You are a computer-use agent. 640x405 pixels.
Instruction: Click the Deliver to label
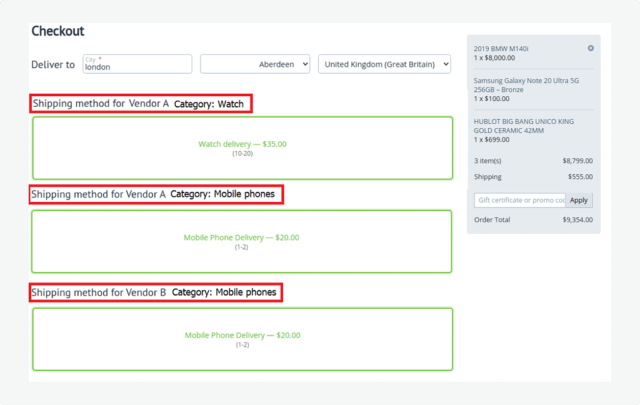coord(53,65)
